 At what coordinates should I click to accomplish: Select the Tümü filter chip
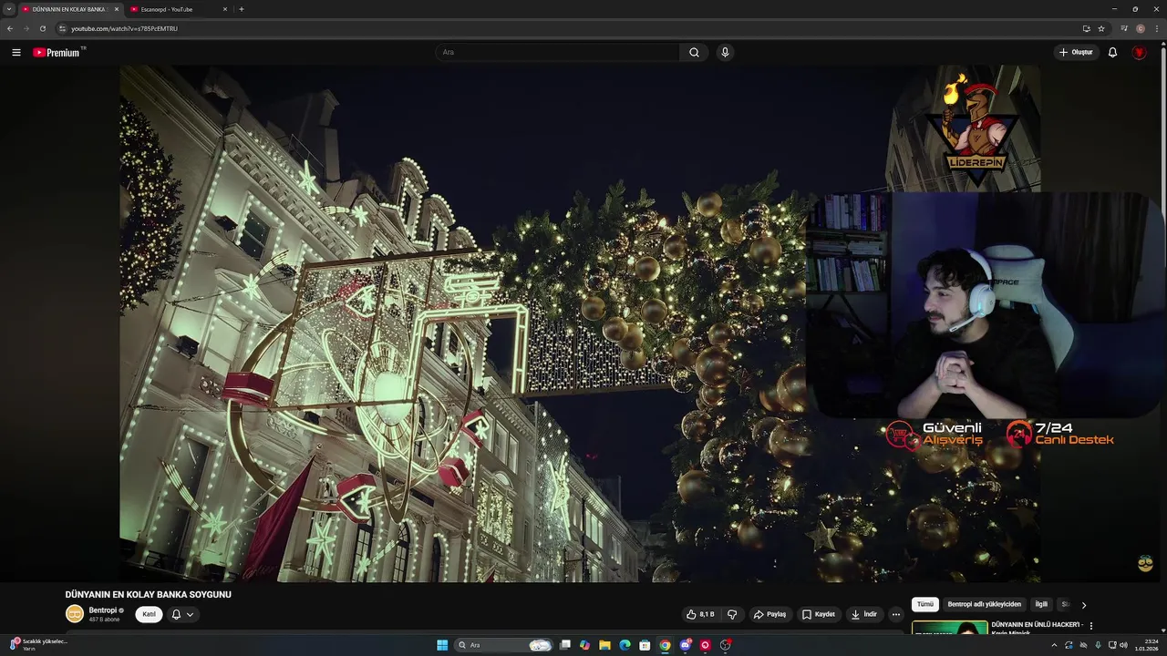tap(925, 604)
